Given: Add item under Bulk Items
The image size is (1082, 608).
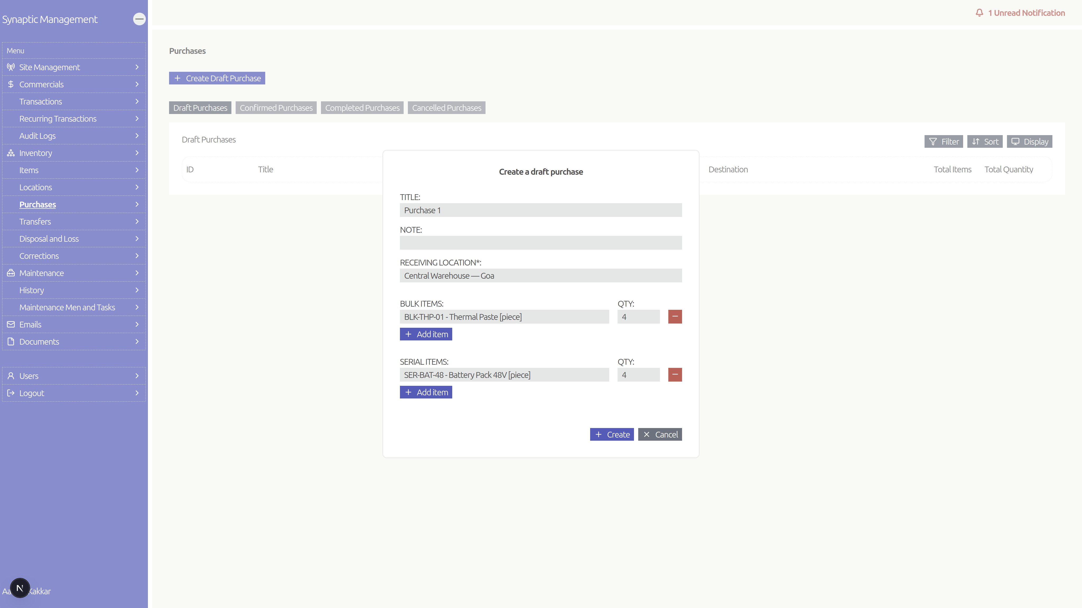Looking at the screenshot, I should tap(426, 334).
